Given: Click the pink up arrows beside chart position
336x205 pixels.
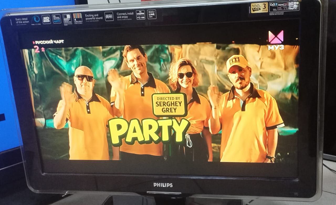Looking at the screenshot, I should pyautogui.click(x=43, y=49).
